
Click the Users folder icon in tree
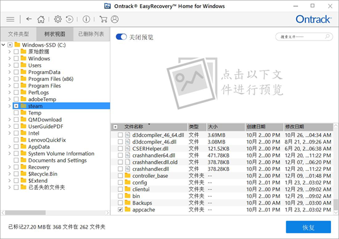coord(23,65)
